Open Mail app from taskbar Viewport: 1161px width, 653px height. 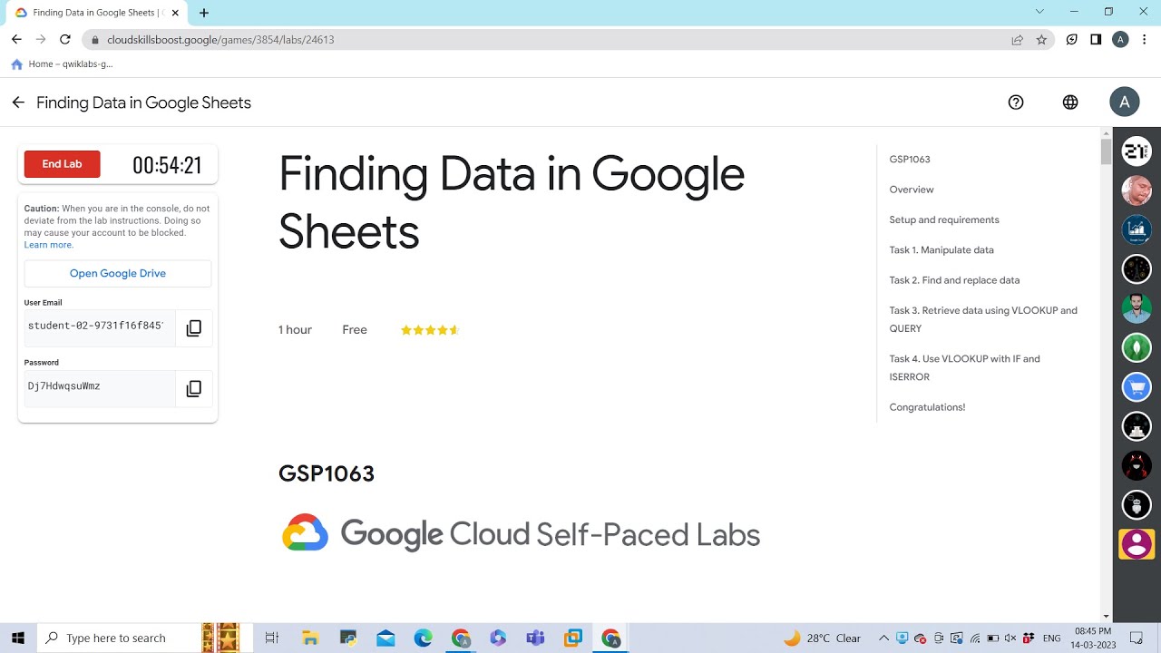(385, 638)
